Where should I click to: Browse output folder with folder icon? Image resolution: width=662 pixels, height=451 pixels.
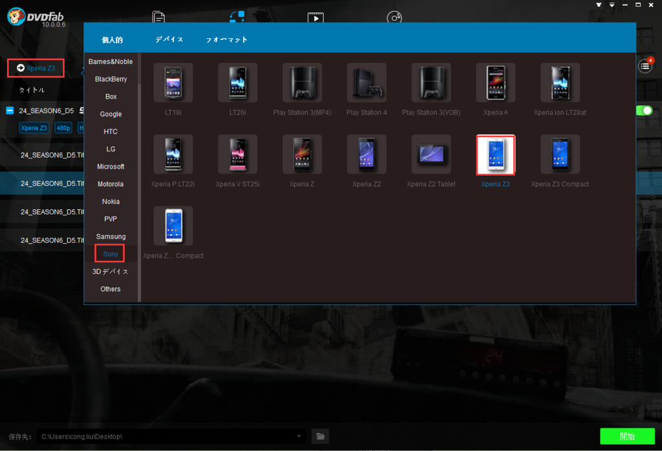point(320,436)
